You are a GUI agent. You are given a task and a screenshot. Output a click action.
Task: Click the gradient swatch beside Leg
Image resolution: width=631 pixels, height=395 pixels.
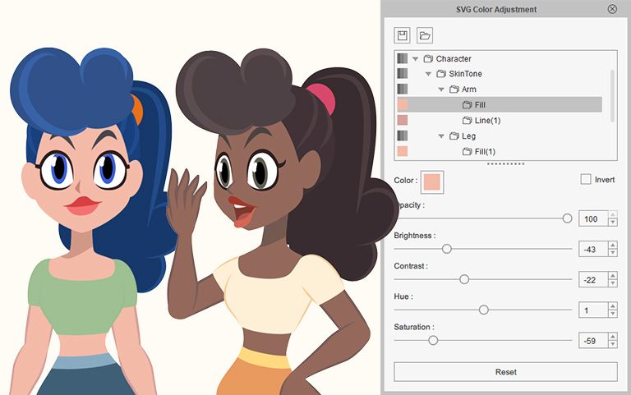[403, 135]
